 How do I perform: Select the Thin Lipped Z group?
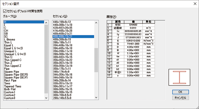click(24, 66)
